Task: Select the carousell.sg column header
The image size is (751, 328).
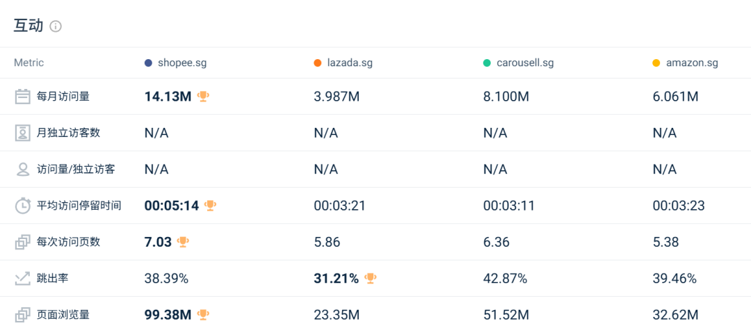Action: tap(524, 63)
